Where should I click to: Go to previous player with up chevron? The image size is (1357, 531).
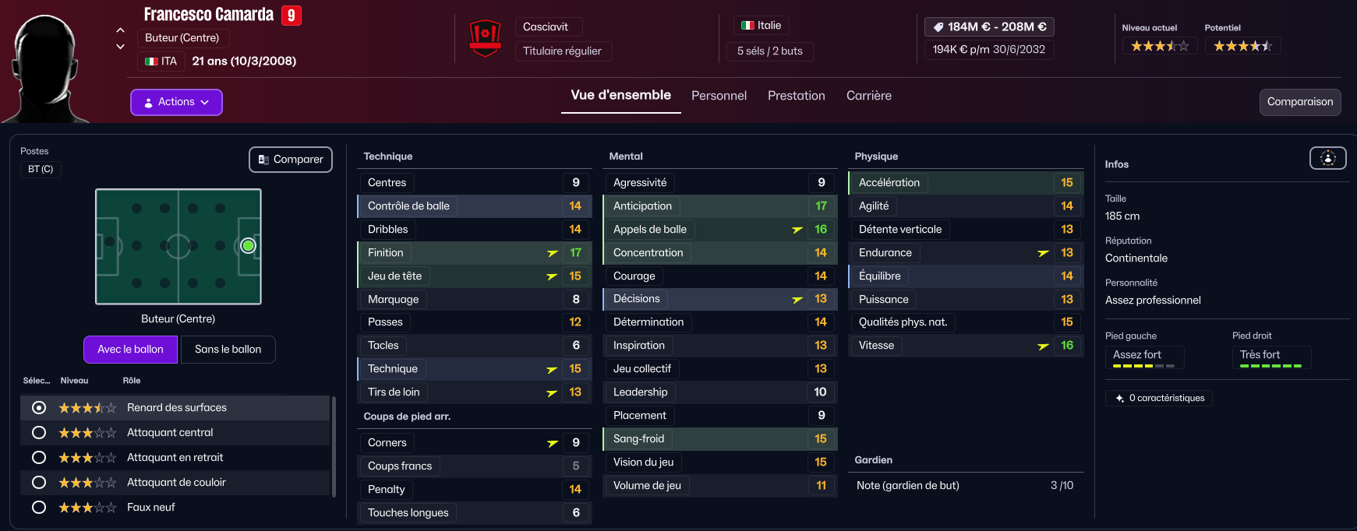[120, 30]
